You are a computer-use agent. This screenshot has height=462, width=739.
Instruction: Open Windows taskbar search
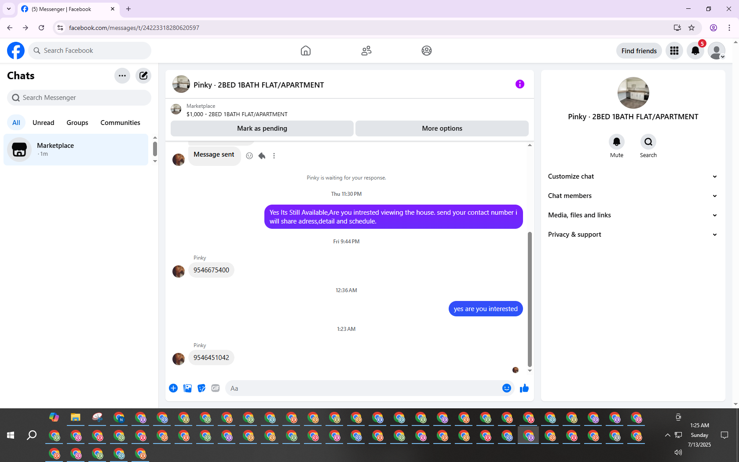(x=32, y=435)
